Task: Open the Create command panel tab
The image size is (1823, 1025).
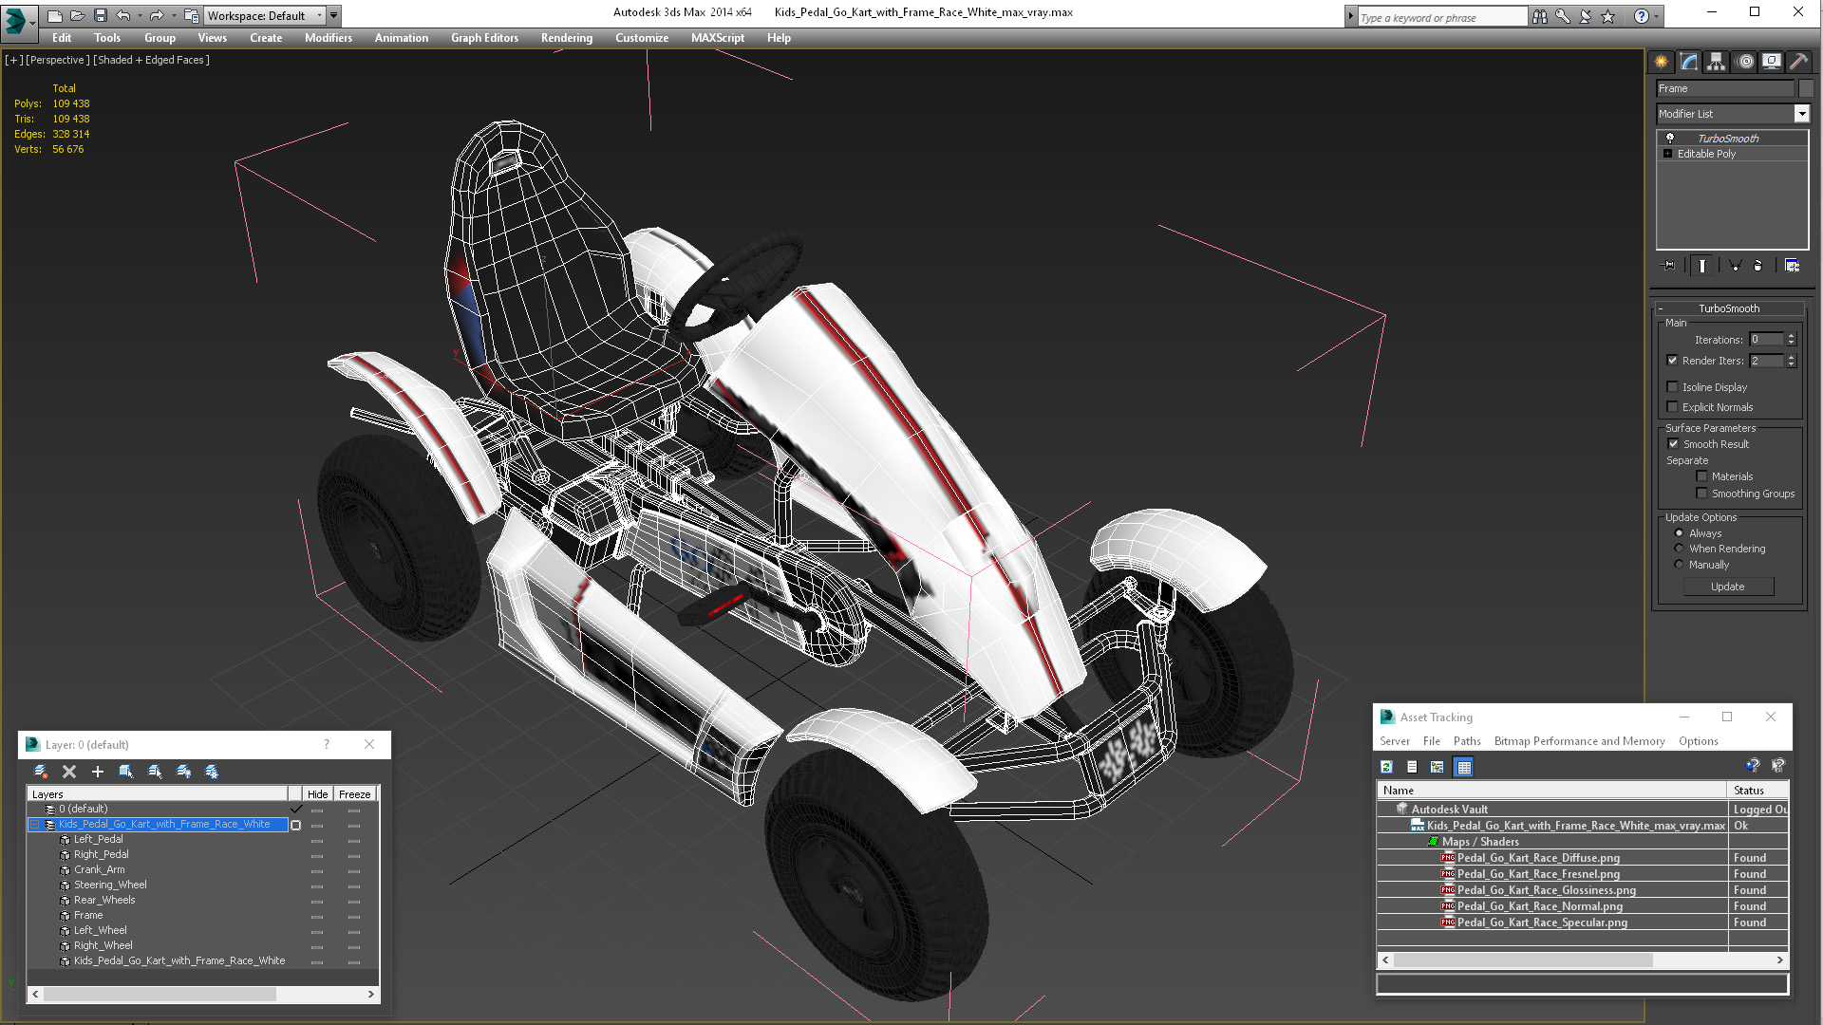Action: 1661,62
